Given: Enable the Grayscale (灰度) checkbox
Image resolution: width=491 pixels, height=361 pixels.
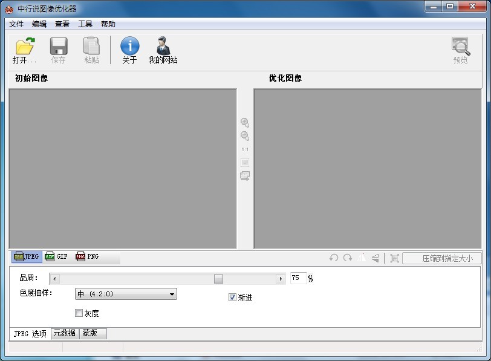Looking at the screenshot, I should click(79, 313).
